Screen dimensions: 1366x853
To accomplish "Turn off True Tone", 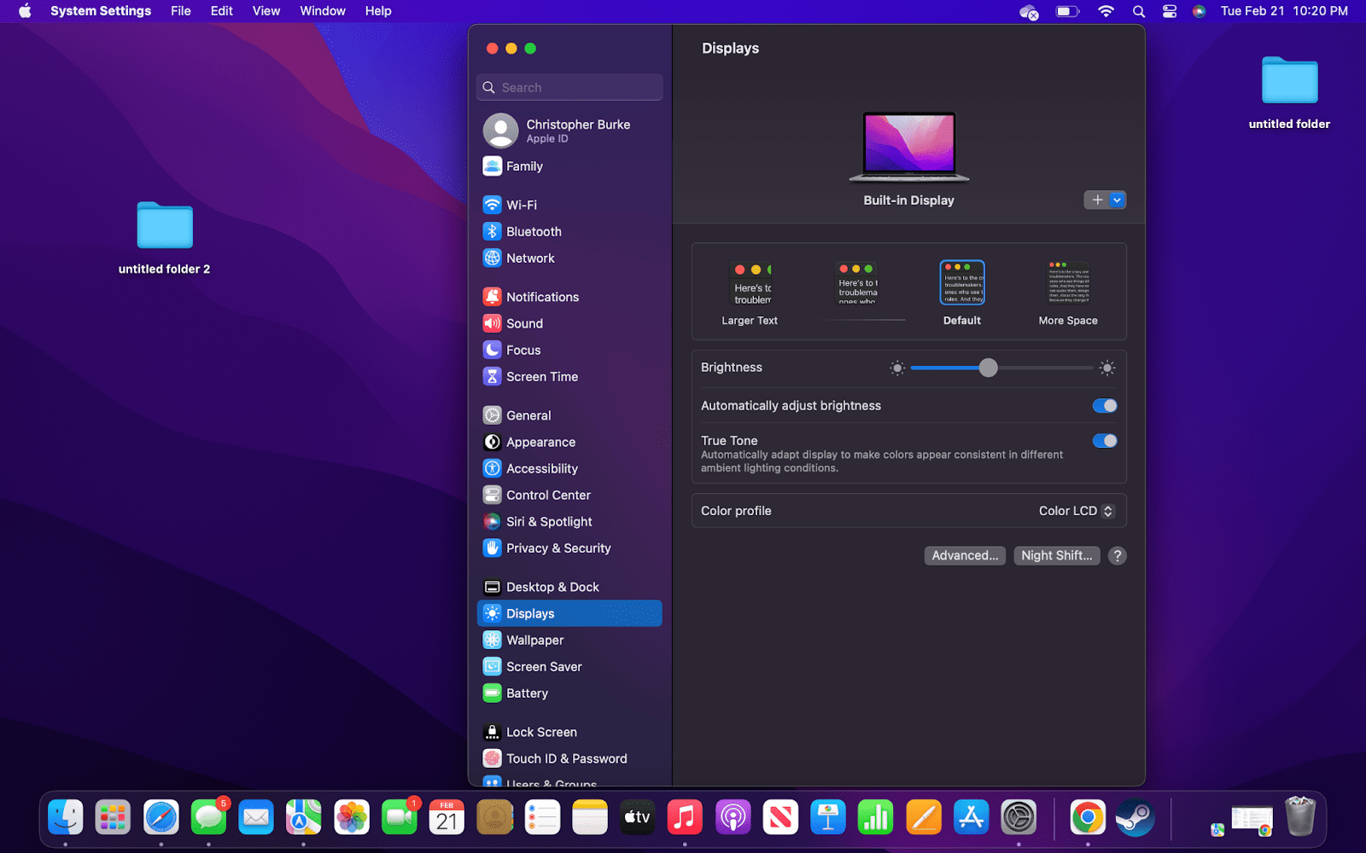I will pos(1104,441).
